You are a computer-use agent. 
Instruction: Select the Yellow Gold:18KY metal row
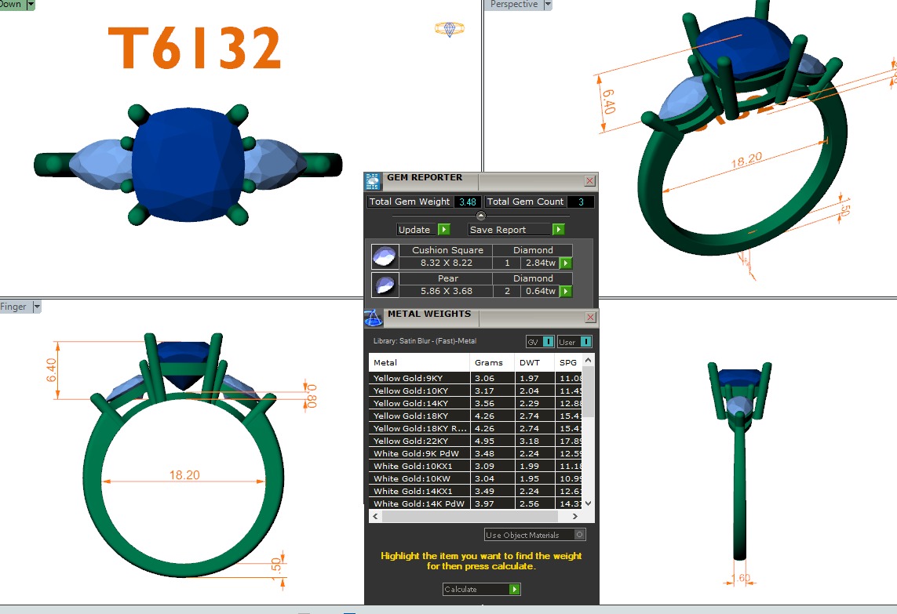tap(421, 416)
